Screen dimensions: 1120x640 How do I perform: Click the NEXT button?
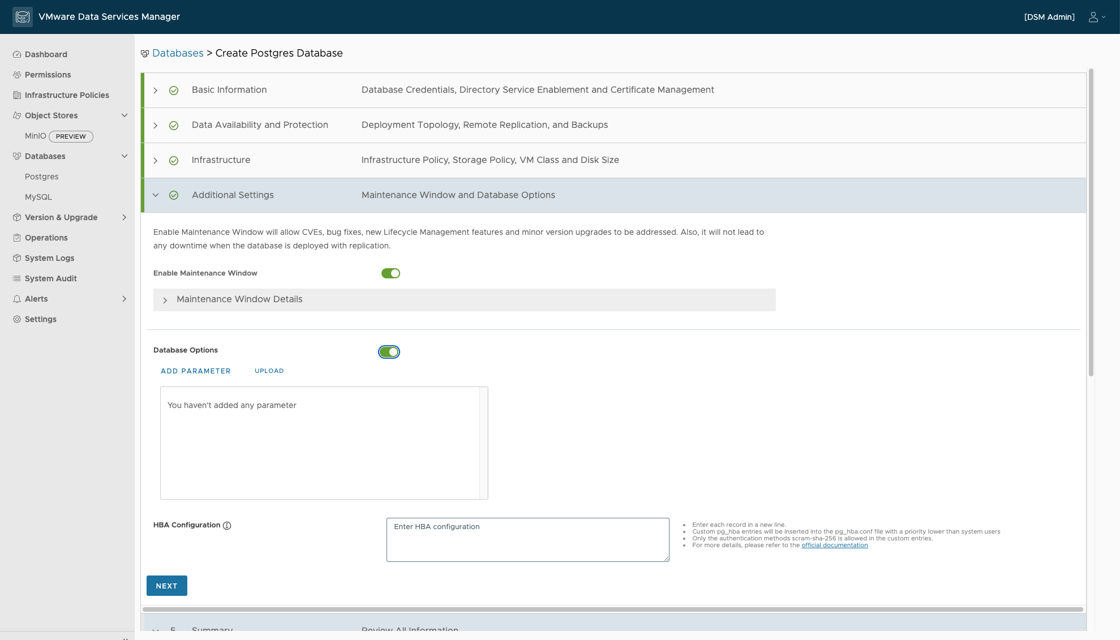[167, 586]
